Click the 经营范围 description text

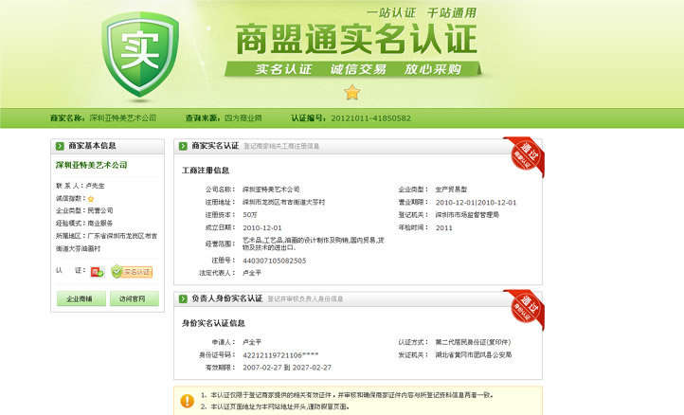[x=314, y=244]
